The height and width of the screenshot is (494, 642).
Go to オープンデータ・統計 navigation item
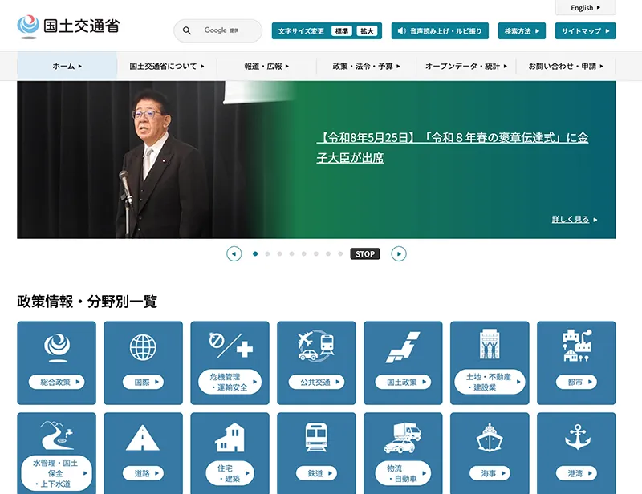[x=466, y=66]
